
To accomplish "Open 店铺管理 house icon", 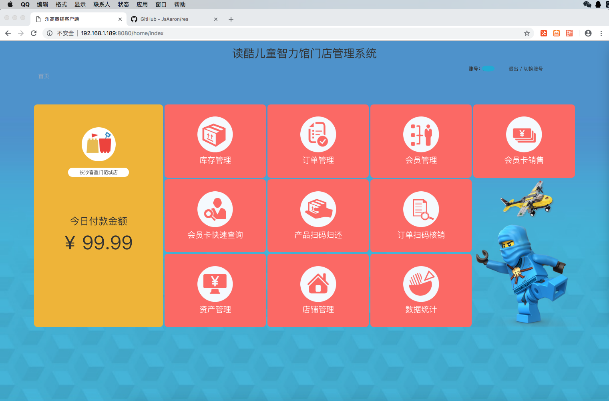I will 318,284.
